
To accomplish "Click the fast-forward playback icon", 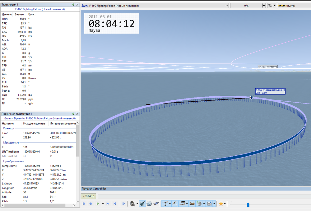I will click(108, 204).
